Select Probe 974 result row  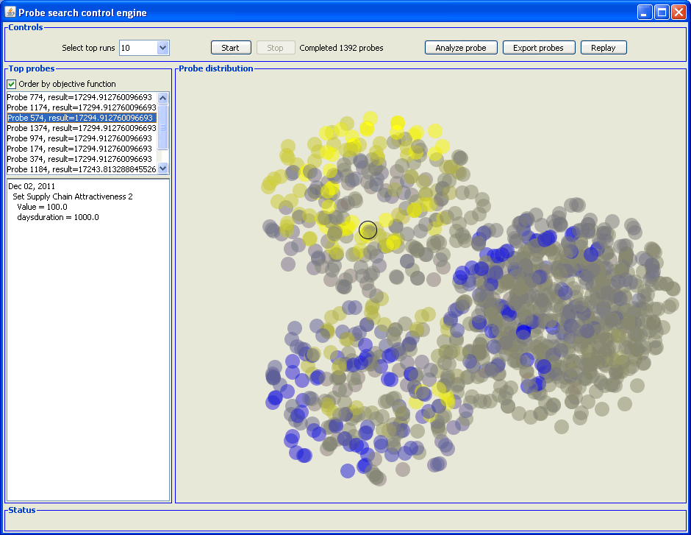79,138
